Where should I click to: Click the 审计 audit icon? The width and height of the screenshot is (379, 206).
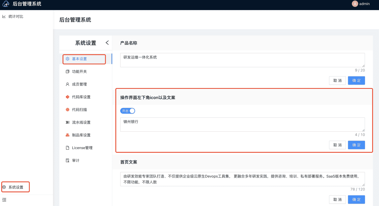68,160
